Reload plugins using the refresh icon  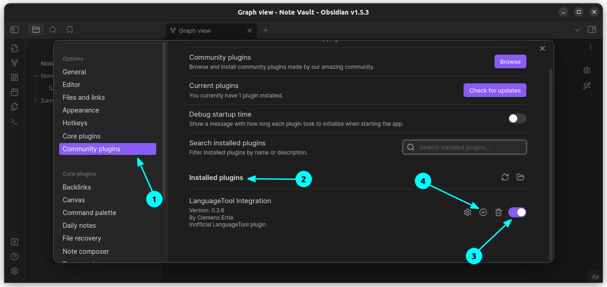tap(505, 177)
